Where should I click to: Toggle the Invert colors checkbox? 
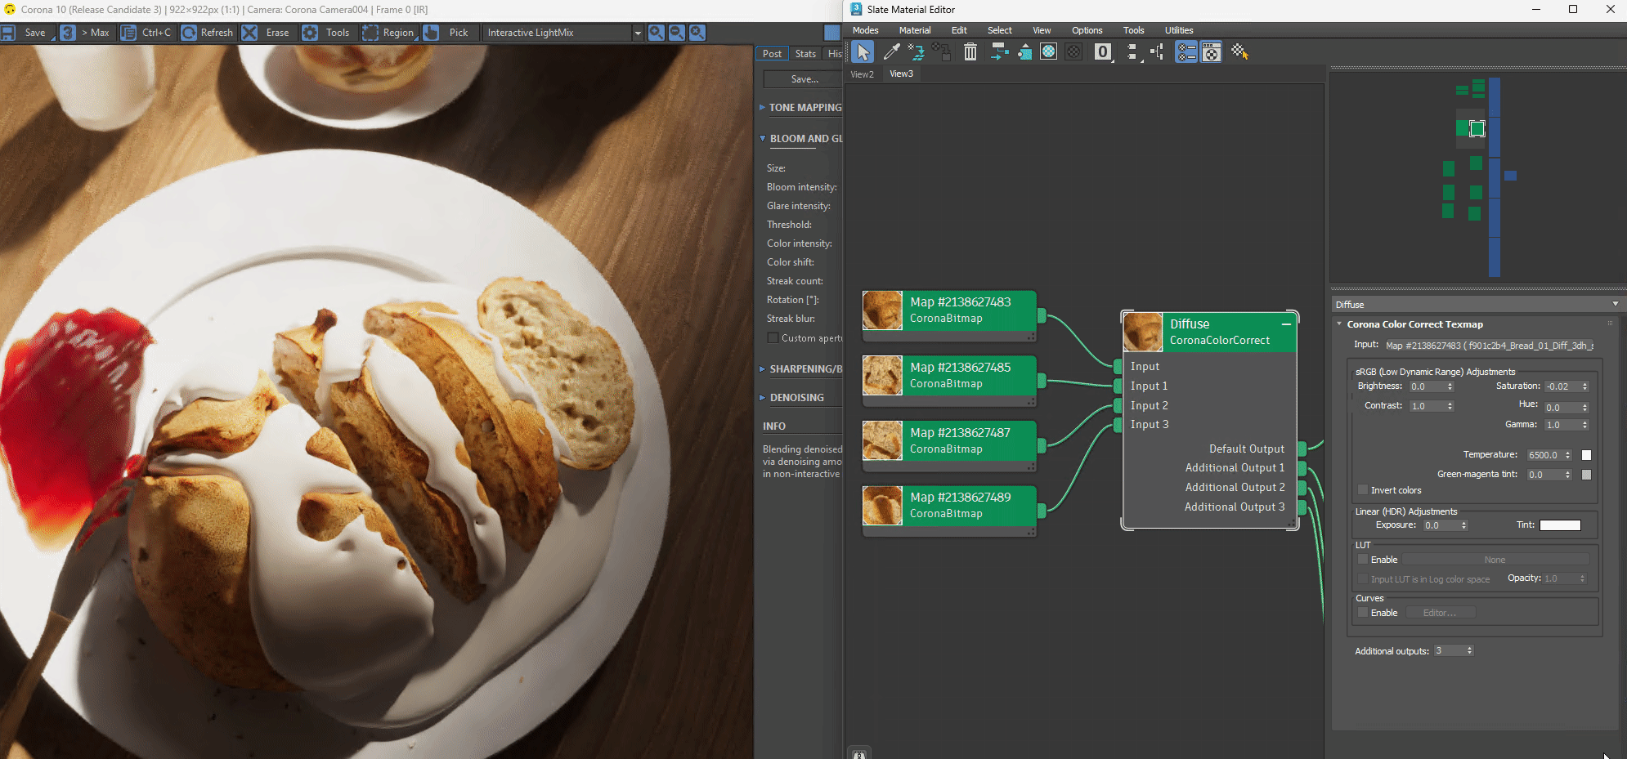point(1363,490)
